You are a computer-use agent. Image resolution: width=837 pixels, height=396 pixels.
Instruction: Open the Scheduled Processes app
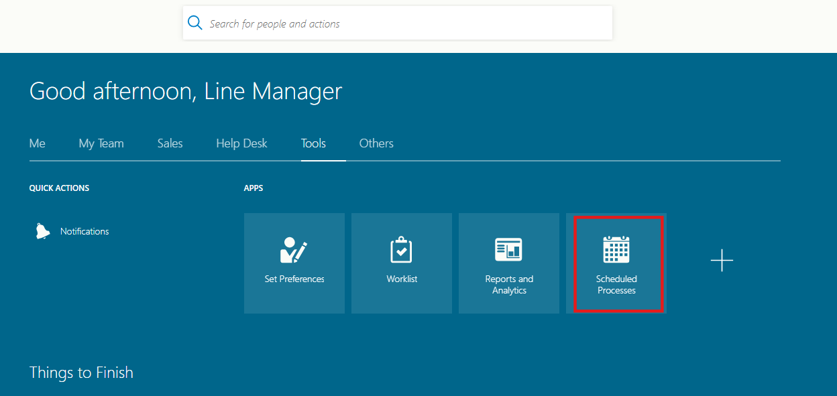tap(616, 263)
